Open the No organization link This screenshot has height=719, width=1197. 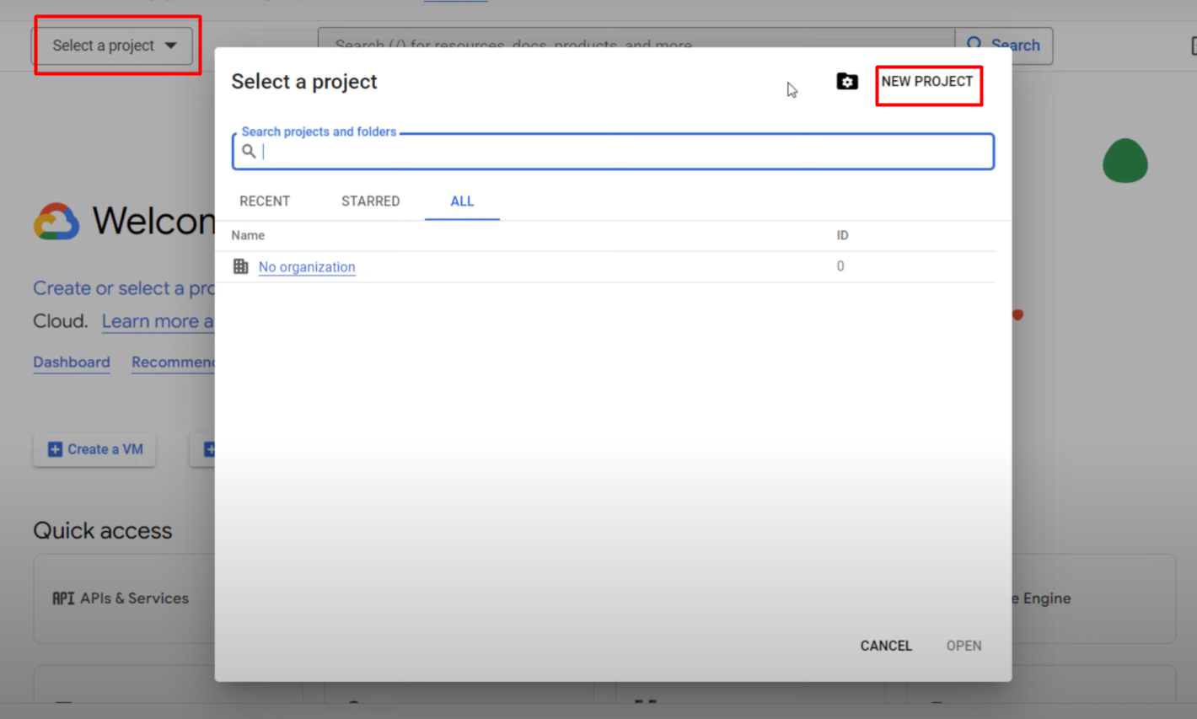tap(307, 267)
